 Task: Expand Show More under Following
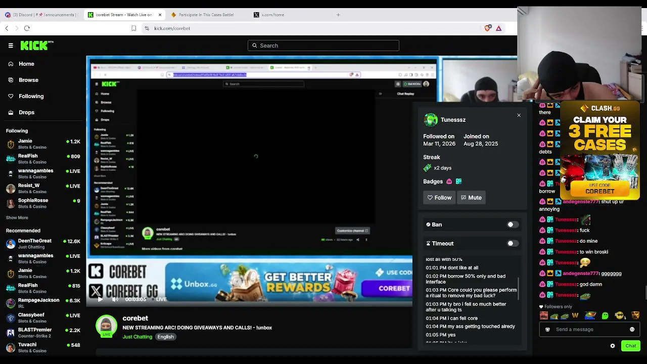pyautogui.click(x=17, y=218)
